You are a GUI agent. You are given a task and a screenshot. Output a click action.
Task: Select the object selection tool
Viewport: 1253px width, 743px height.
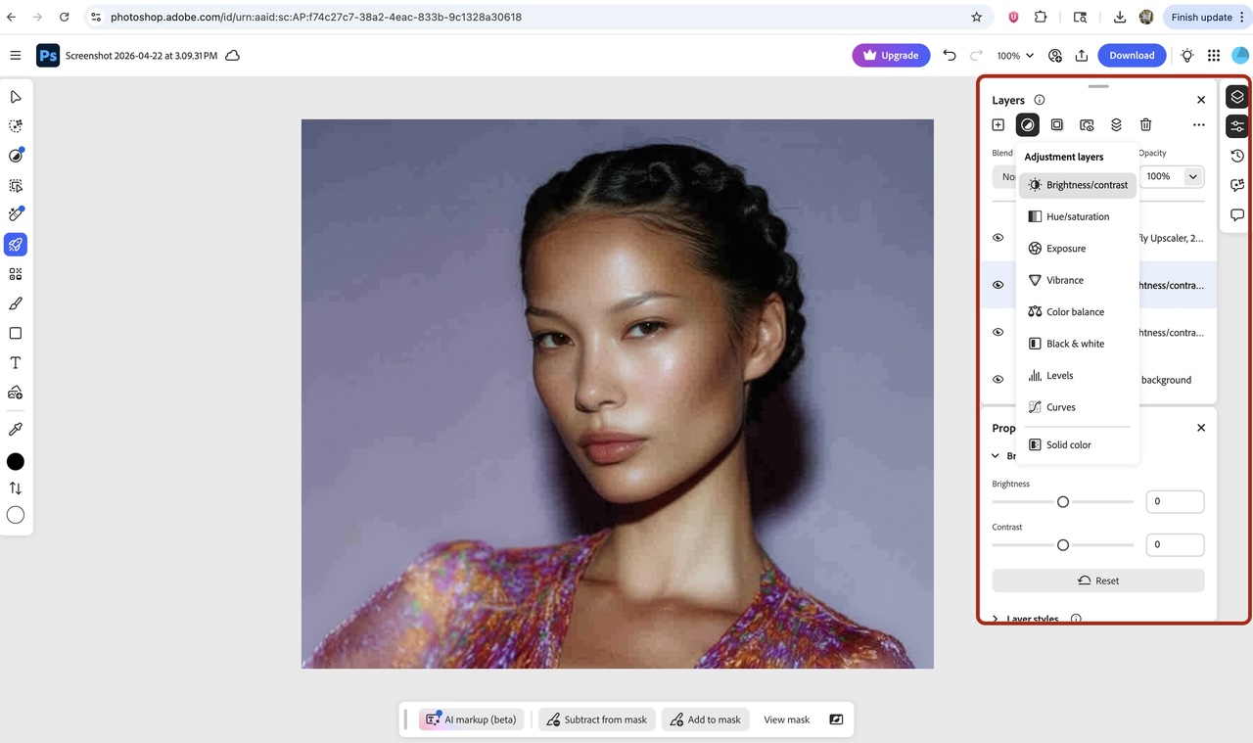coord(16,185)
